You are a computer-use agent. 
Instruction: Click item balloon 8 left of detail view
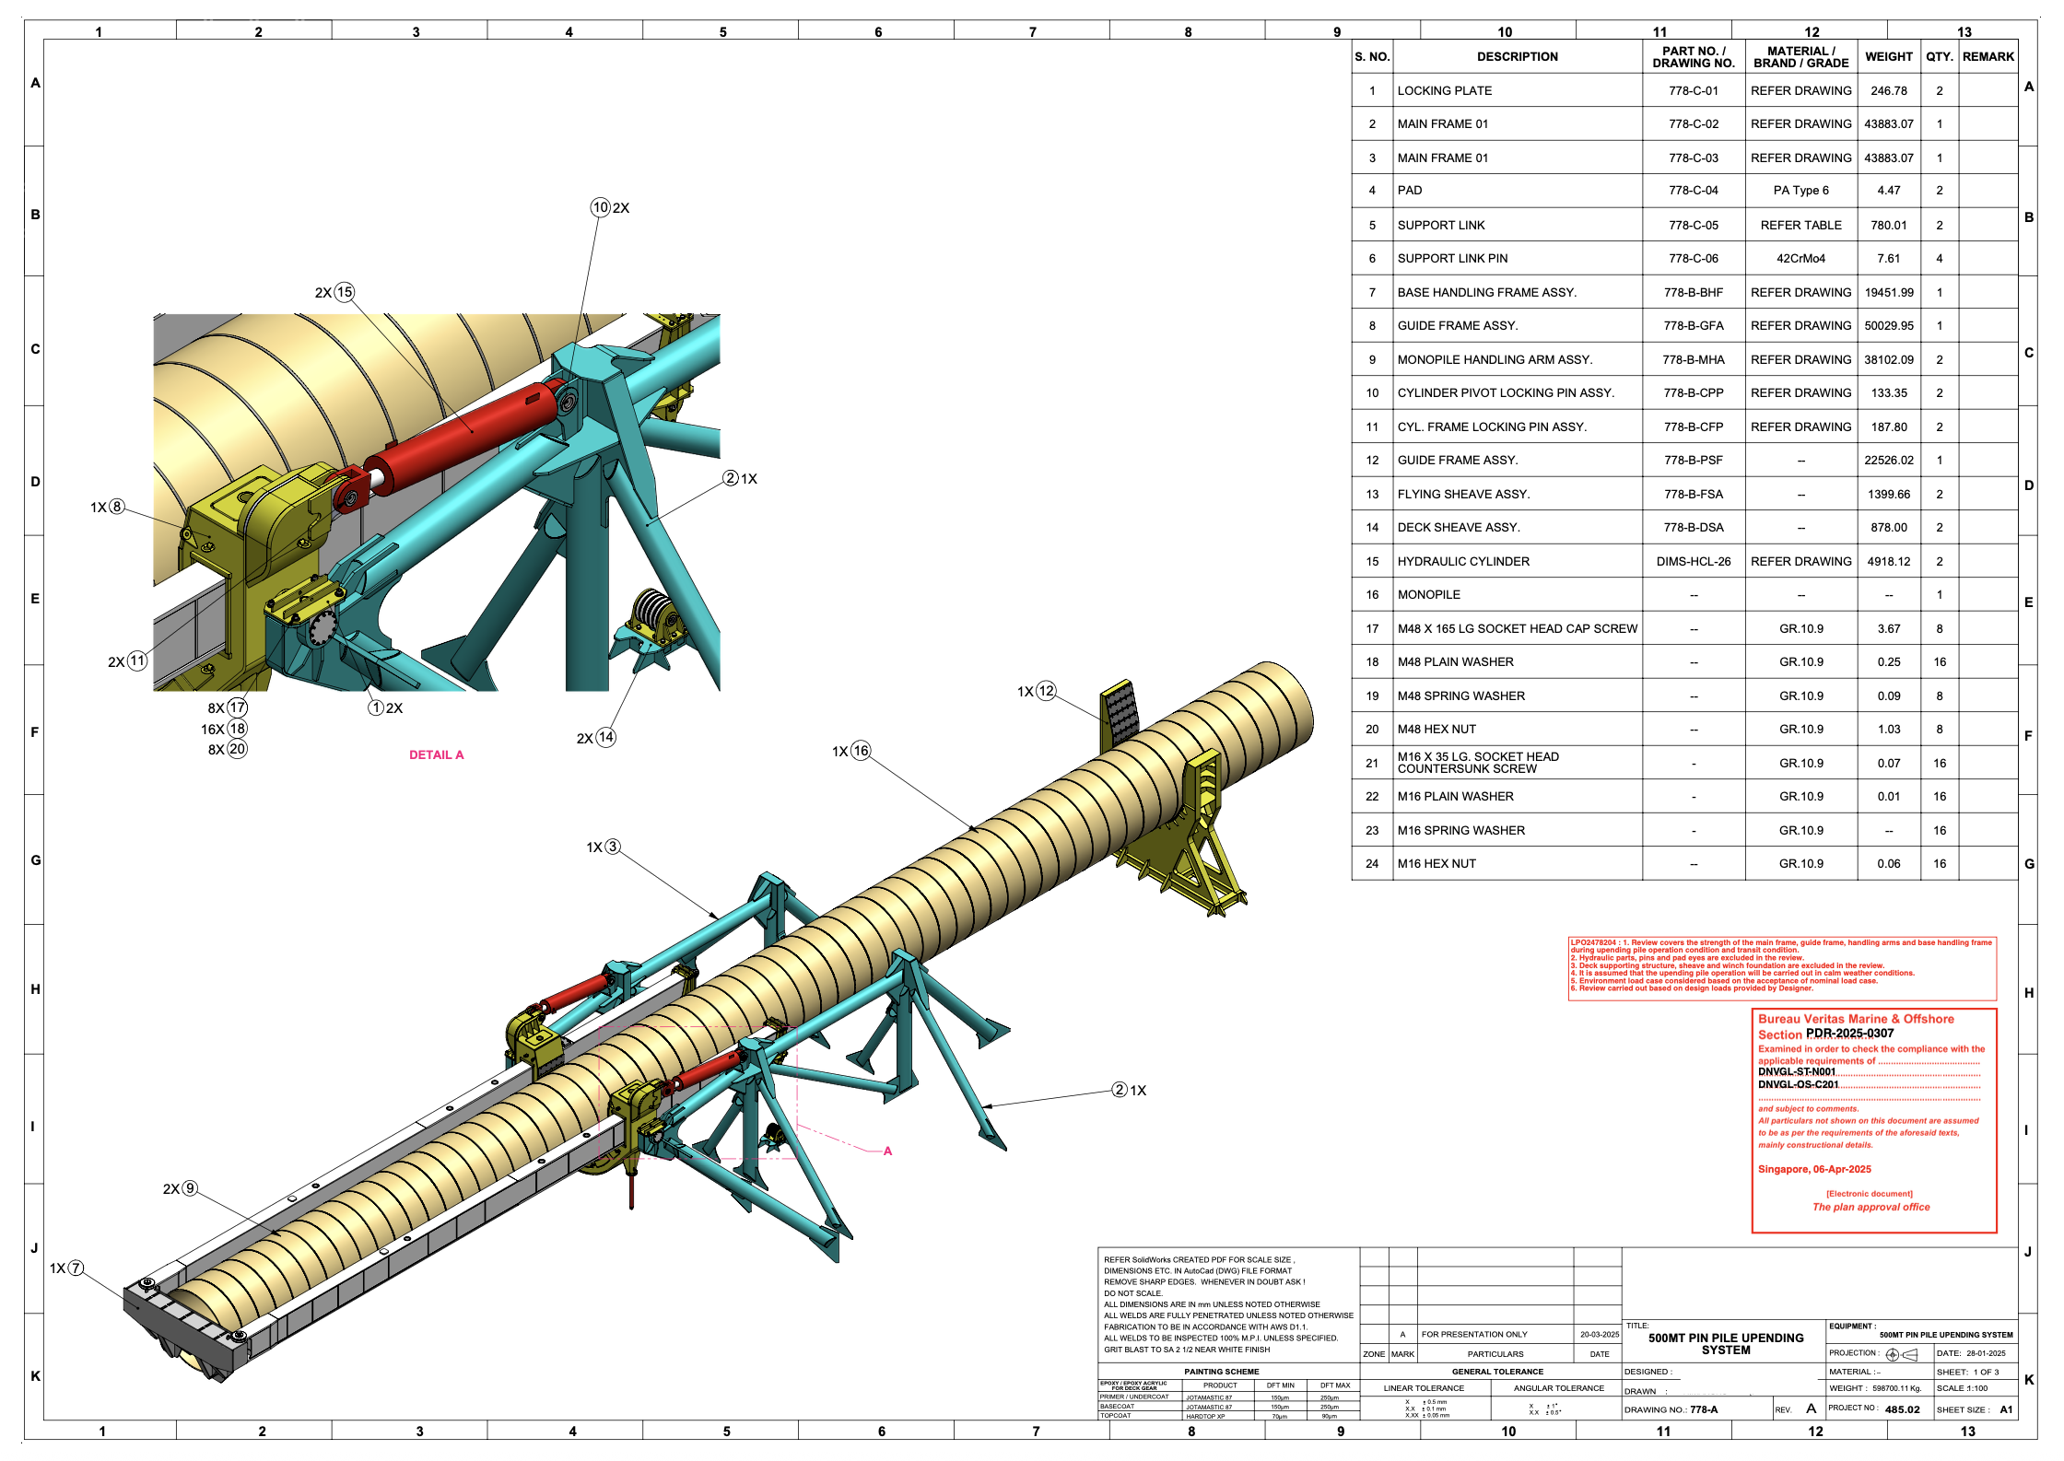[116, 507]
